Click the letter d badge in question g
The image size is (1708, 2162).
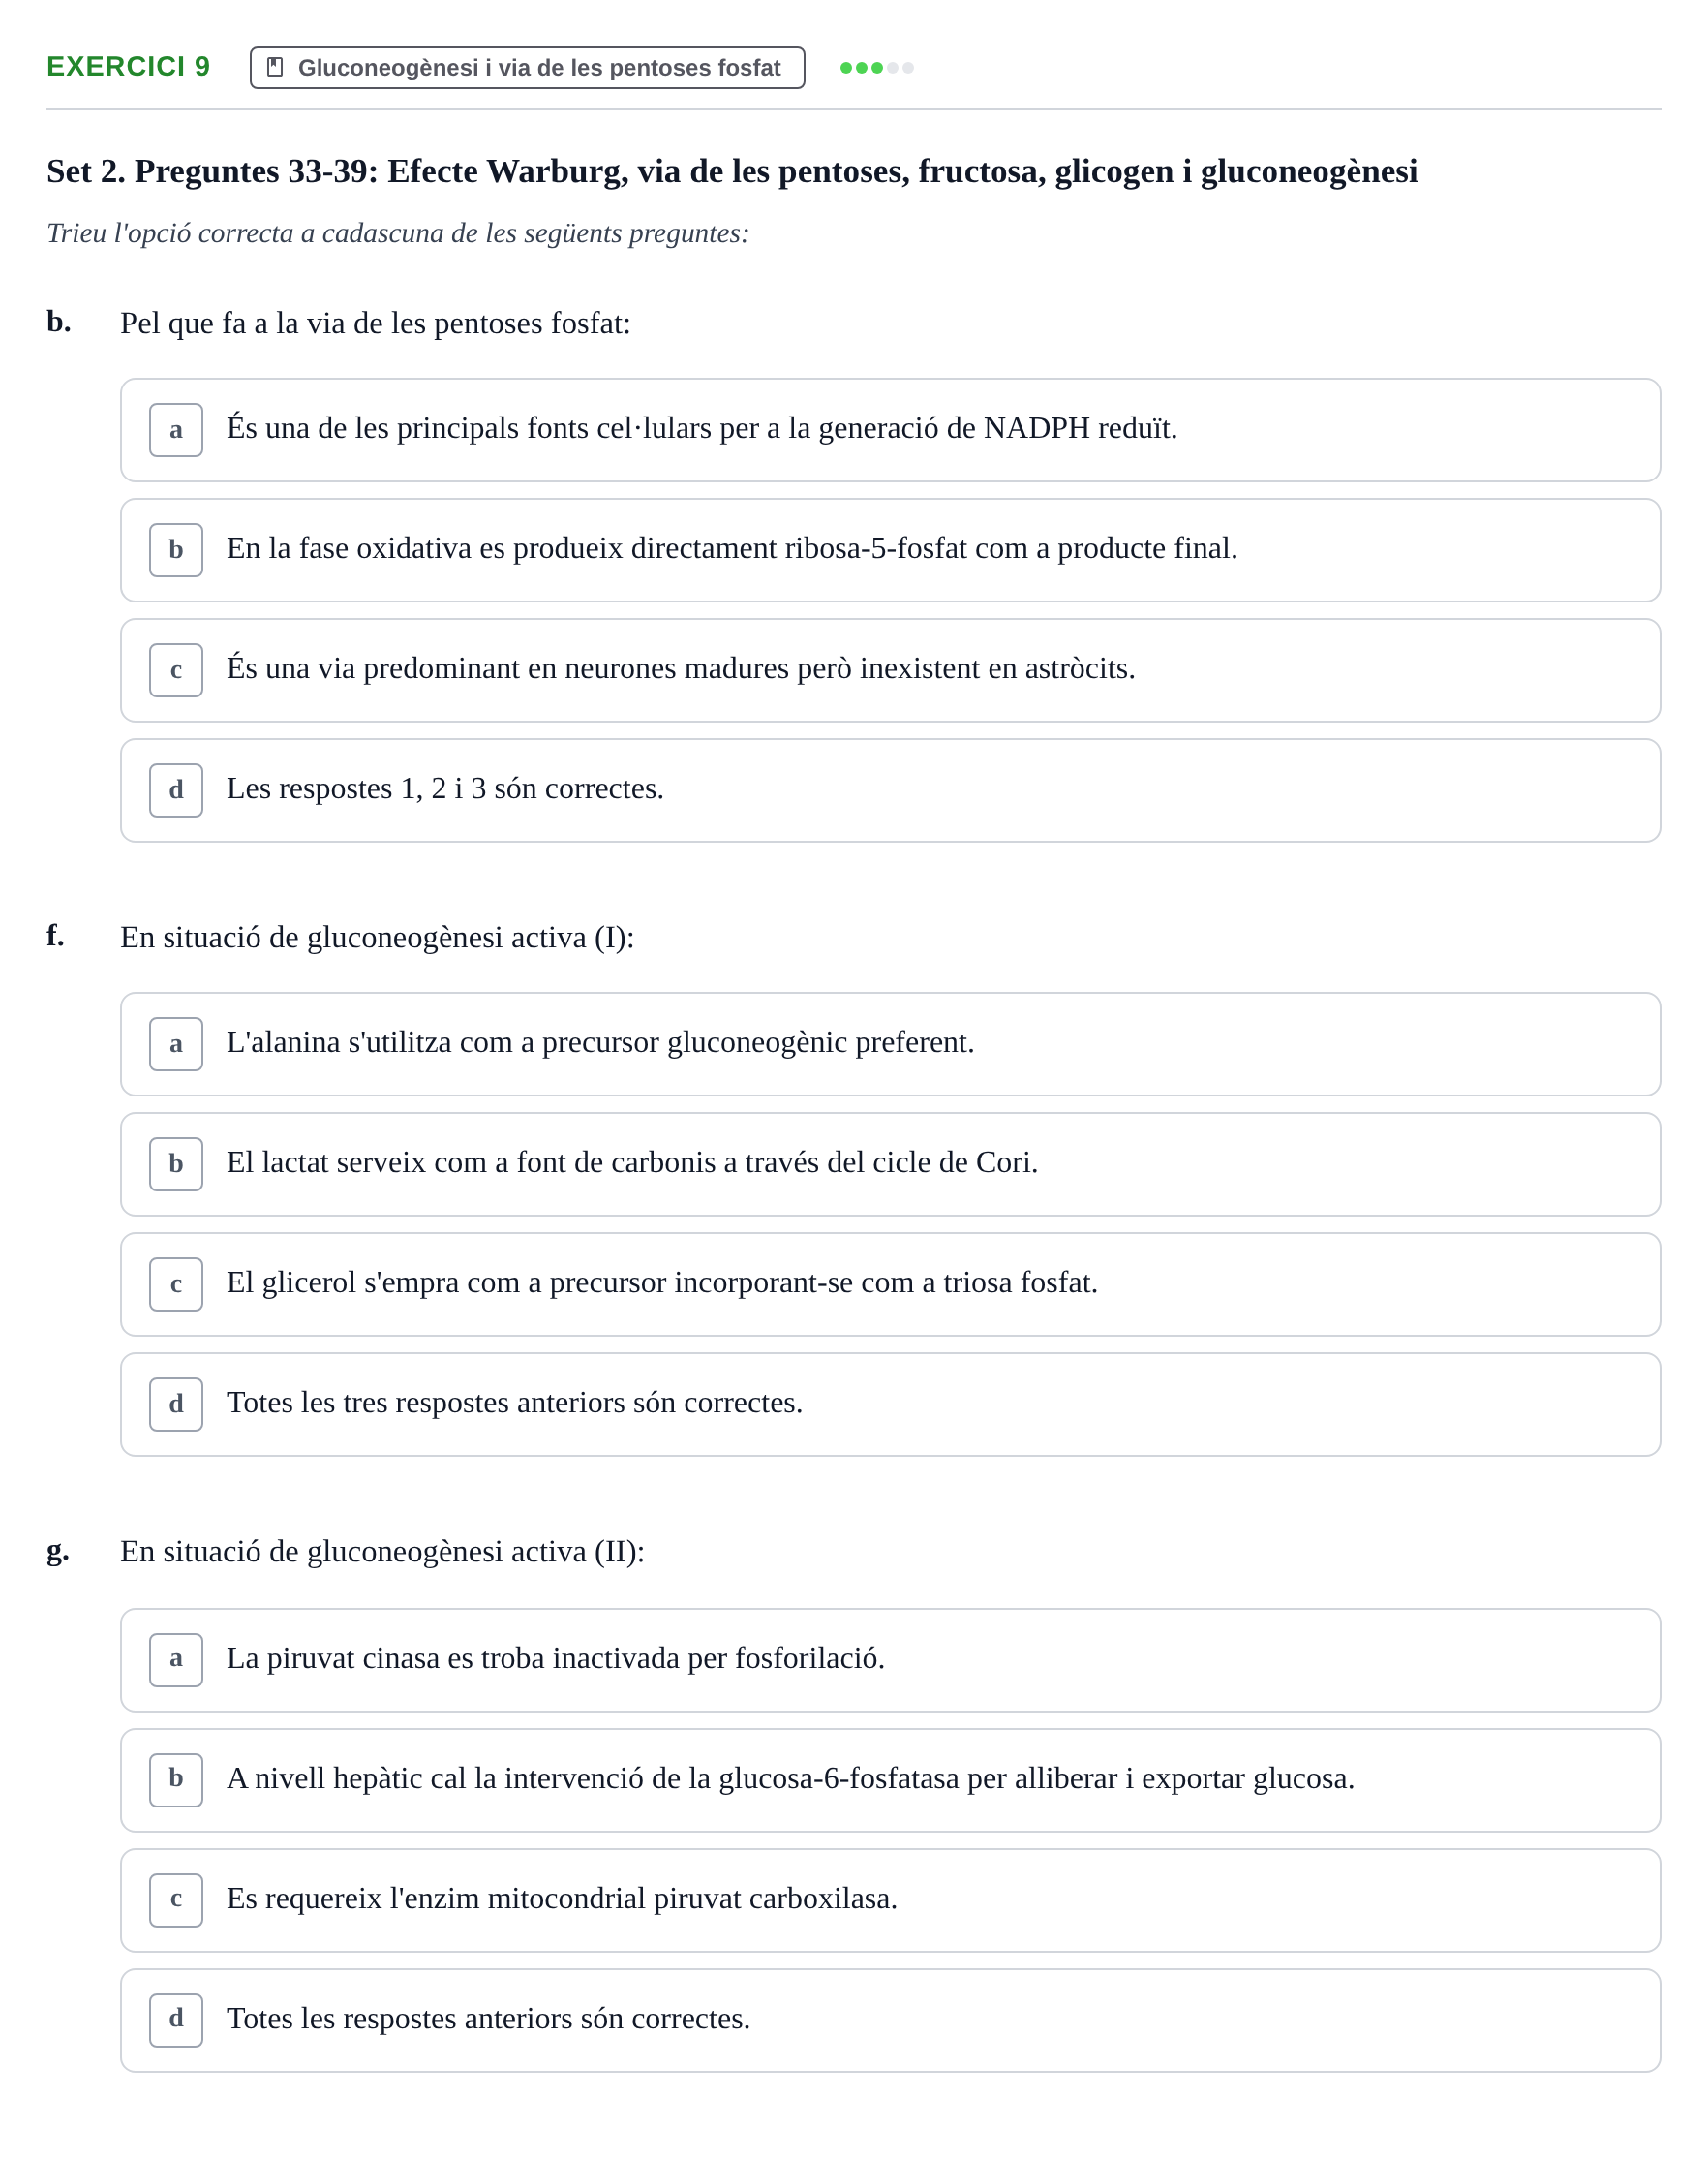pyautogui.click(x=176, y=2021)
